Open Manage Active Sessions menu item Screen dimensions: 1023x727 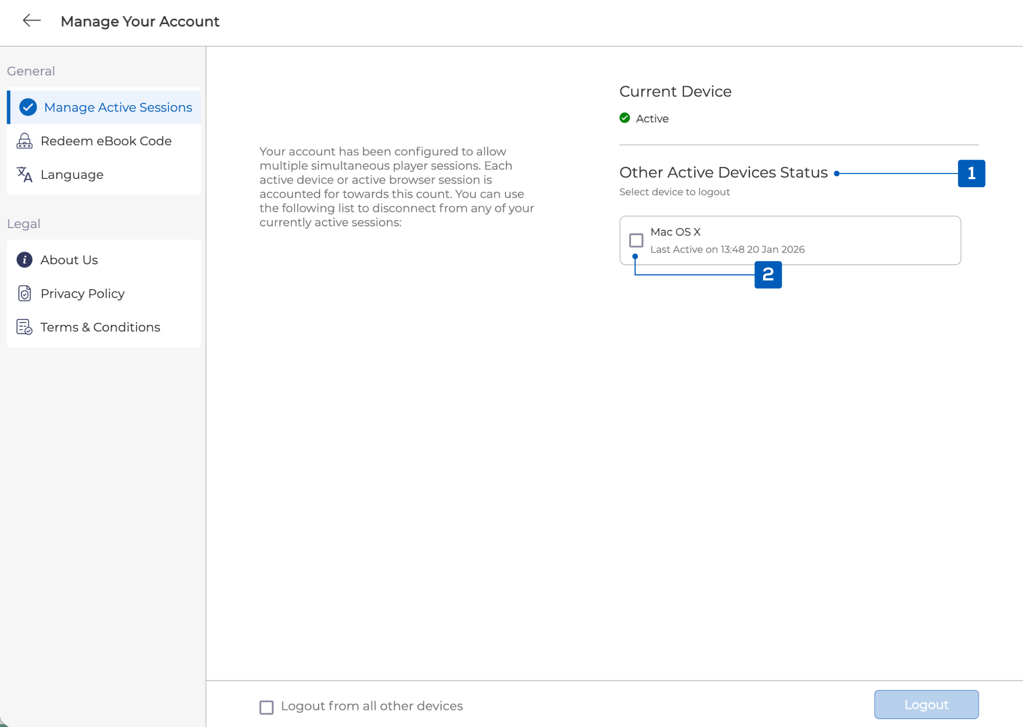pos(118,107)
